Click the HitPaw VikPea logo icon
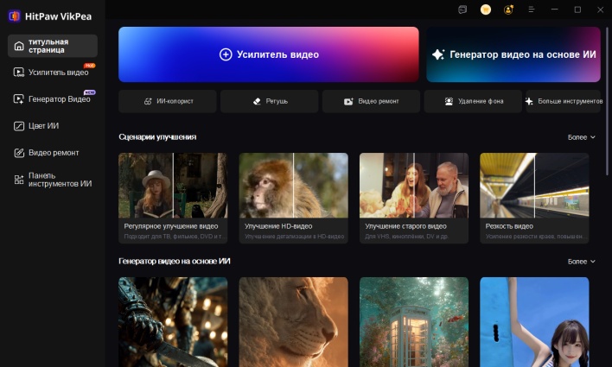Screen dimensions: 612x367 [15, 16]
